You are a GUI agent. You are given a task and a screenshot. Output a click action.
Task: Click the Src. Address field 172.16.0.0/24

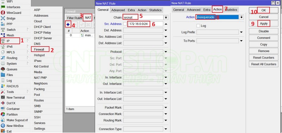145,24
